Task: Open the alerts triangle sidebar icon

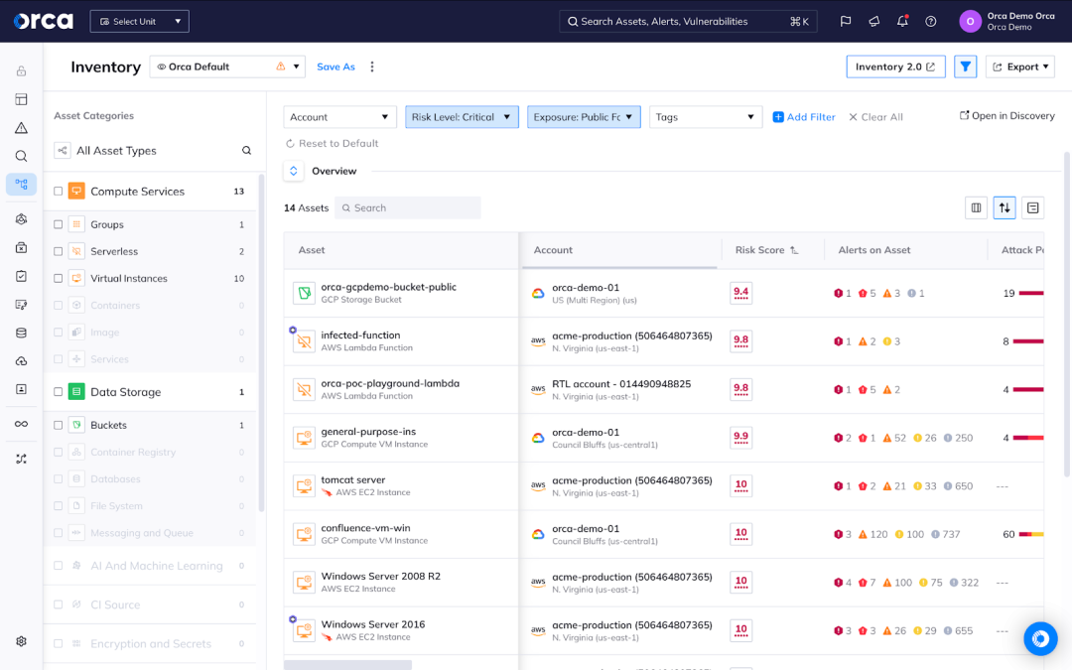Action: pyautogui.click(x=21, y=128)
